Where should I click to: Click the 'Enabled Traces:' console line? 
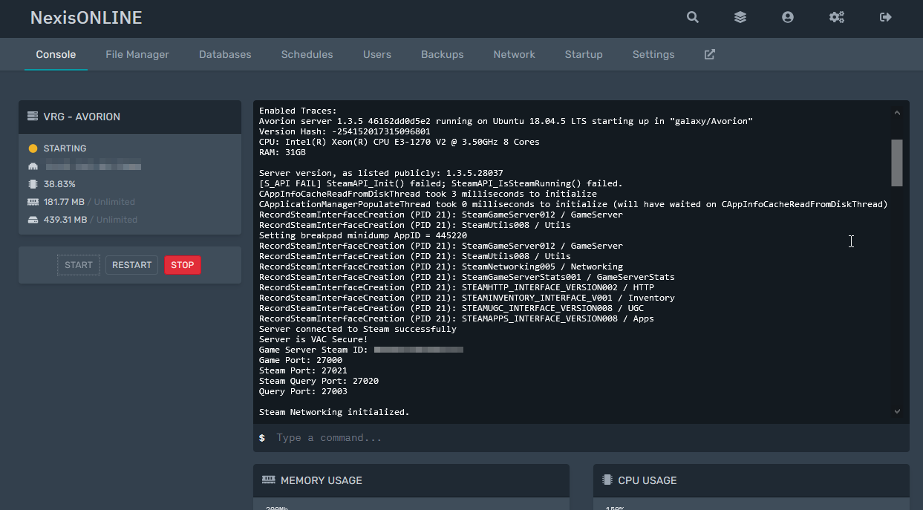tap(298, 111)
